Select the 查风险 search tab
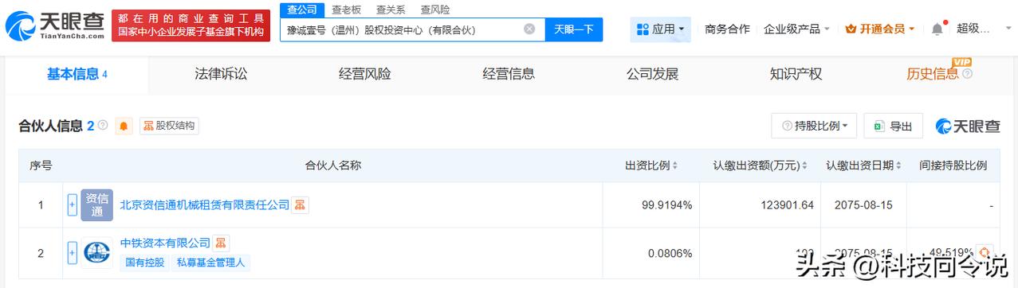This screenshot has height=288, width=1018. tap(434, 10)
